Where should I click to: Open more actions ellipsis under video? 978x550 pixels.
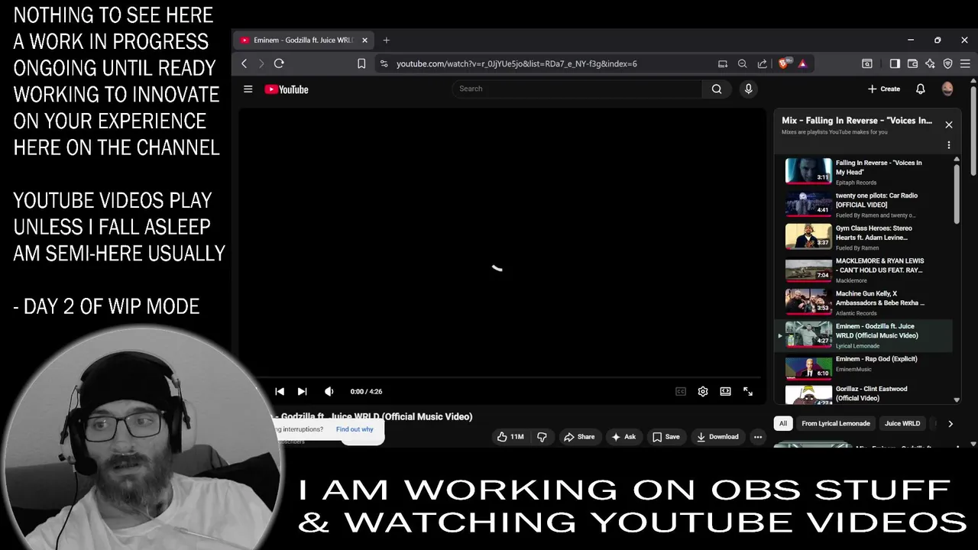tap(758, 437)
